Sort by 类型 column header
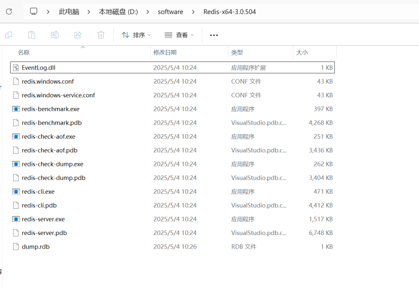The width and height of the screenshot is (419, 289). pos(237,52)
